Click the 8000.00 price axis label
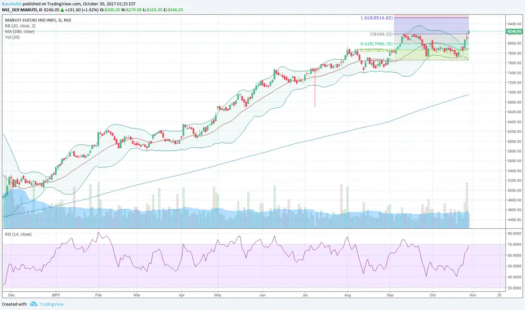Image resolution: width=525 pixels, height=310 pixels. [x=514, y=43]
